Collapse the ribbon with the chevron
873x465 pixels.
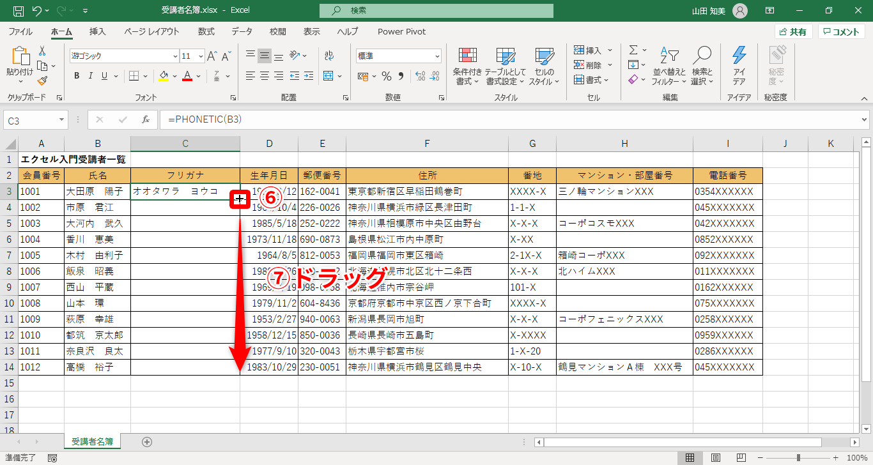click(865, 98)
